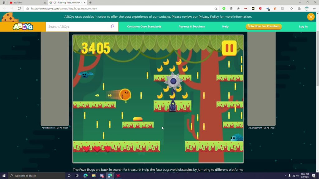Open the browser profile avatar

307,8
